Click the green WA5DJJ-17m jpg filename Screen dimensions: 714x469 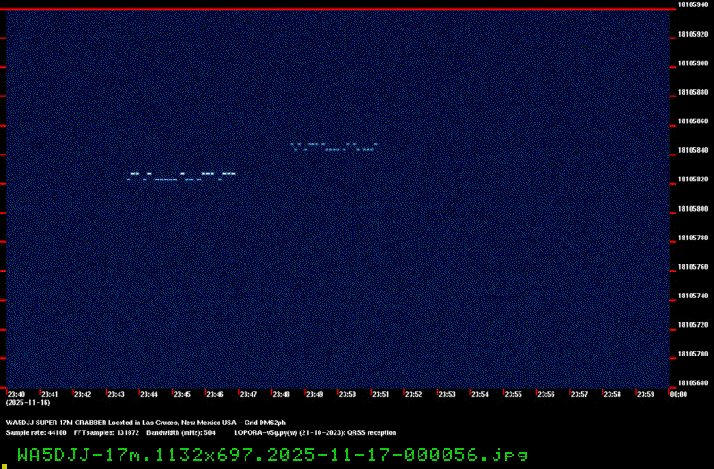272,456
